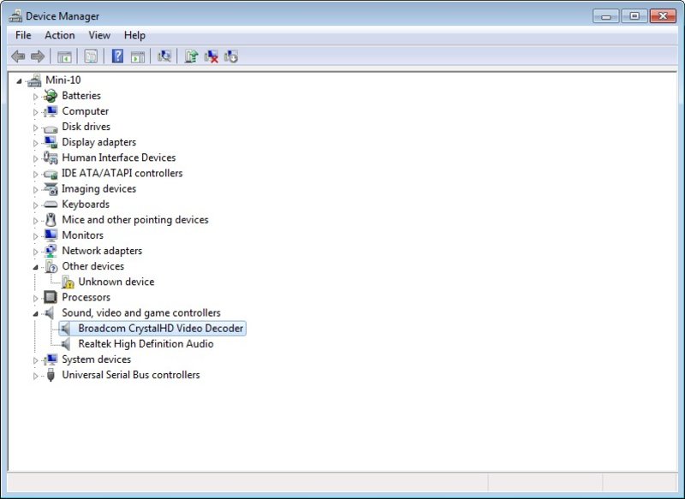
Task: Click the Update Driver Software icon
Action: (x=191, y=56)
